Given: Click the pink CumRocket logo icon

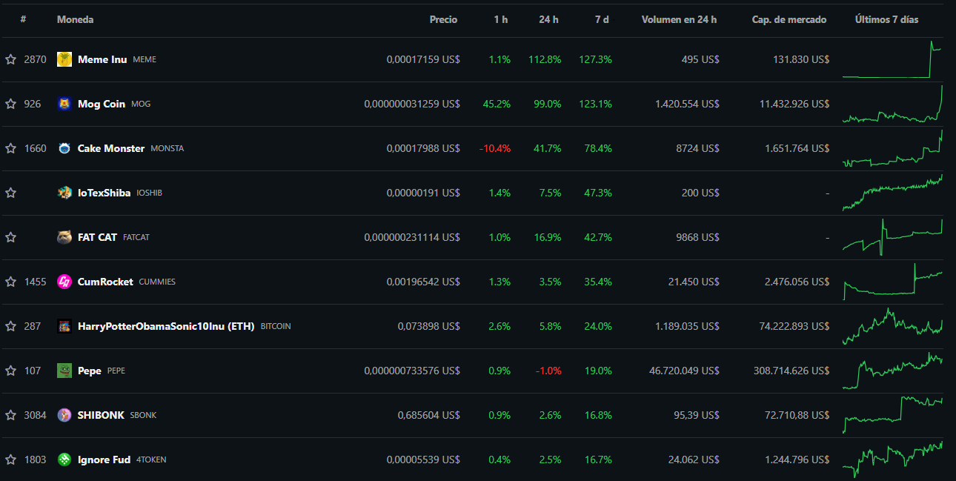Looking at the screenshot, I should click(64, 282).
